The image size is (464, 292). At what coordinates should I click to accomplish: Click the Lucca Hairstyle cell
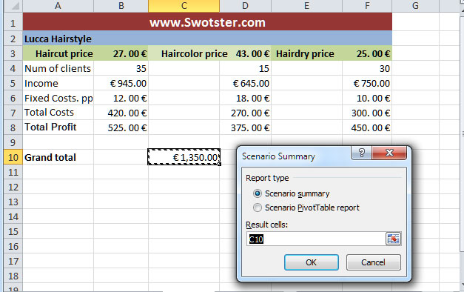pos(207,39)
